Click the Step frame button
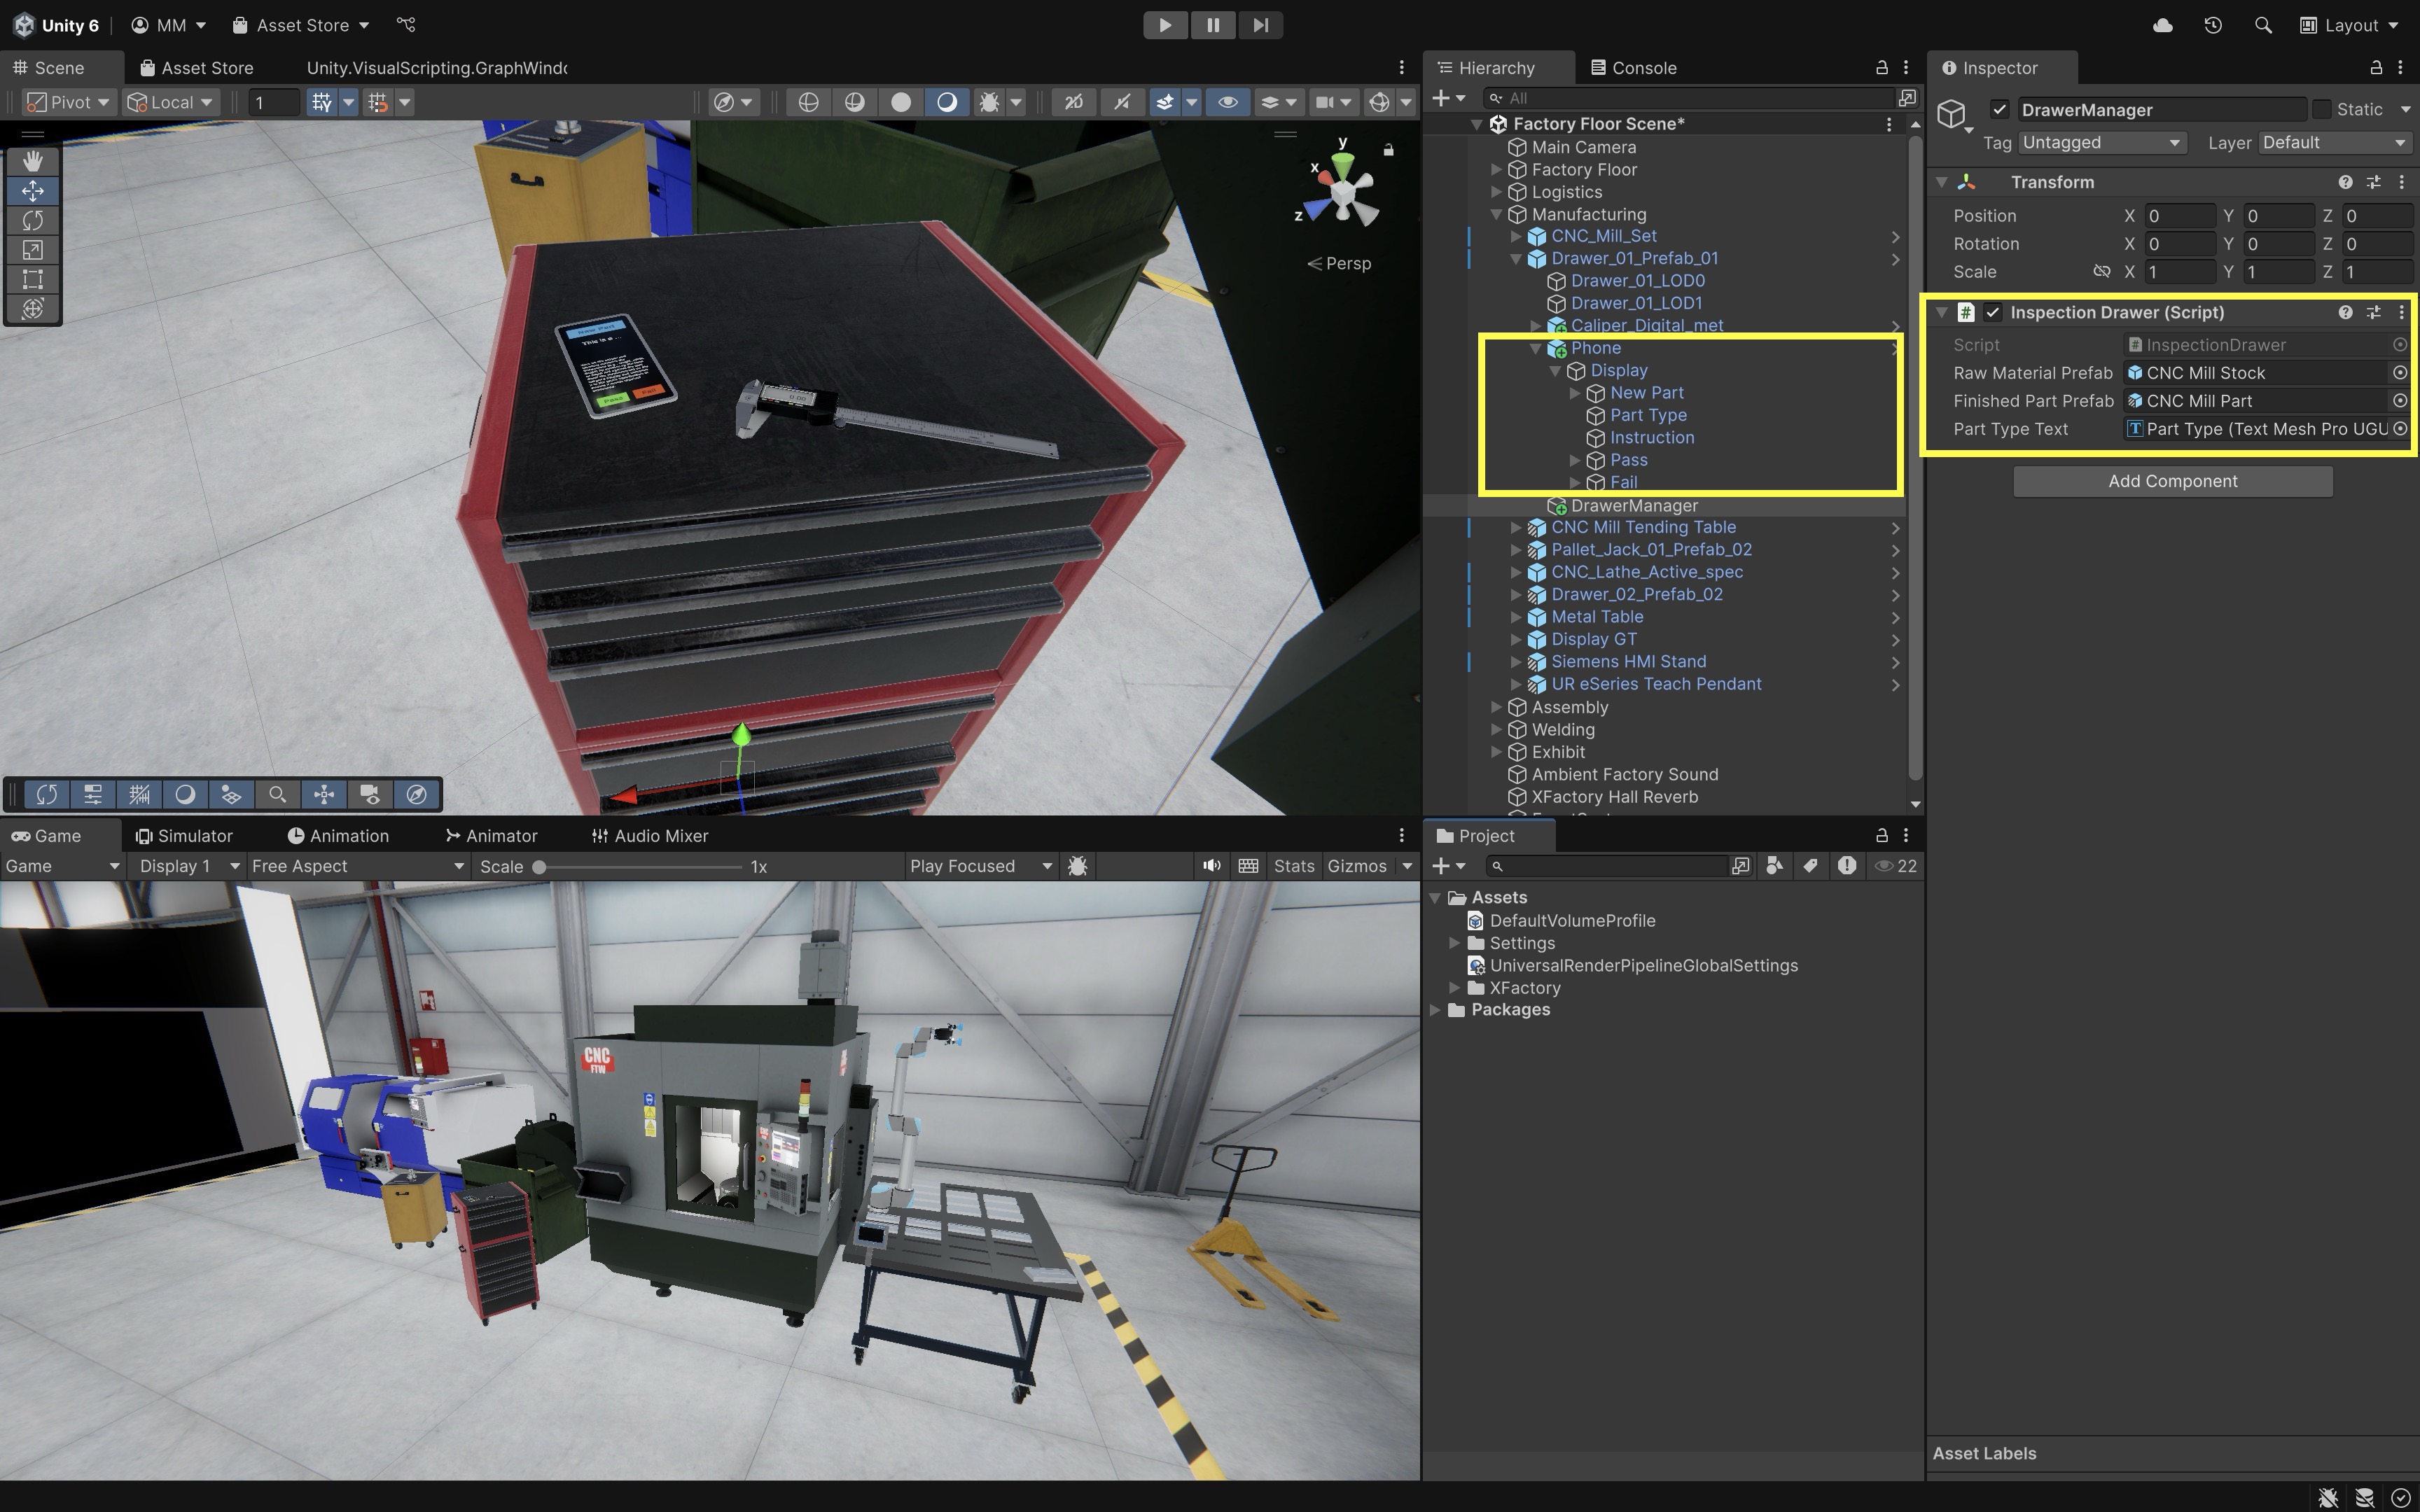 tap(1260, 25)
